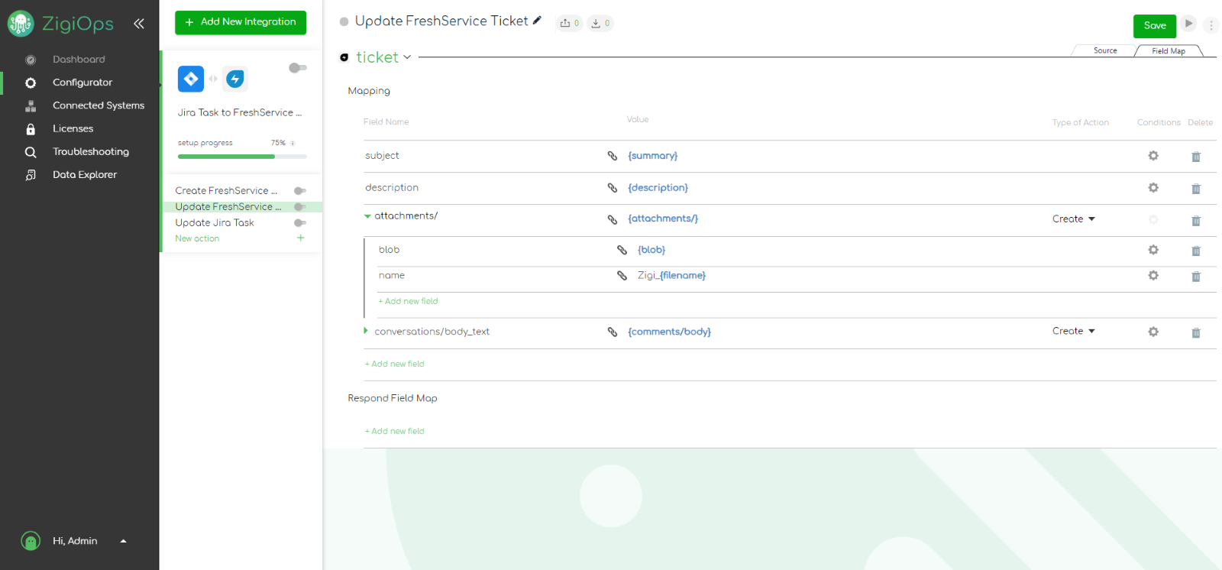This screenshot has width=1222, height=570.
Task: Click the Zigi_{filename} value field
Action: click(x=672, y=276)
